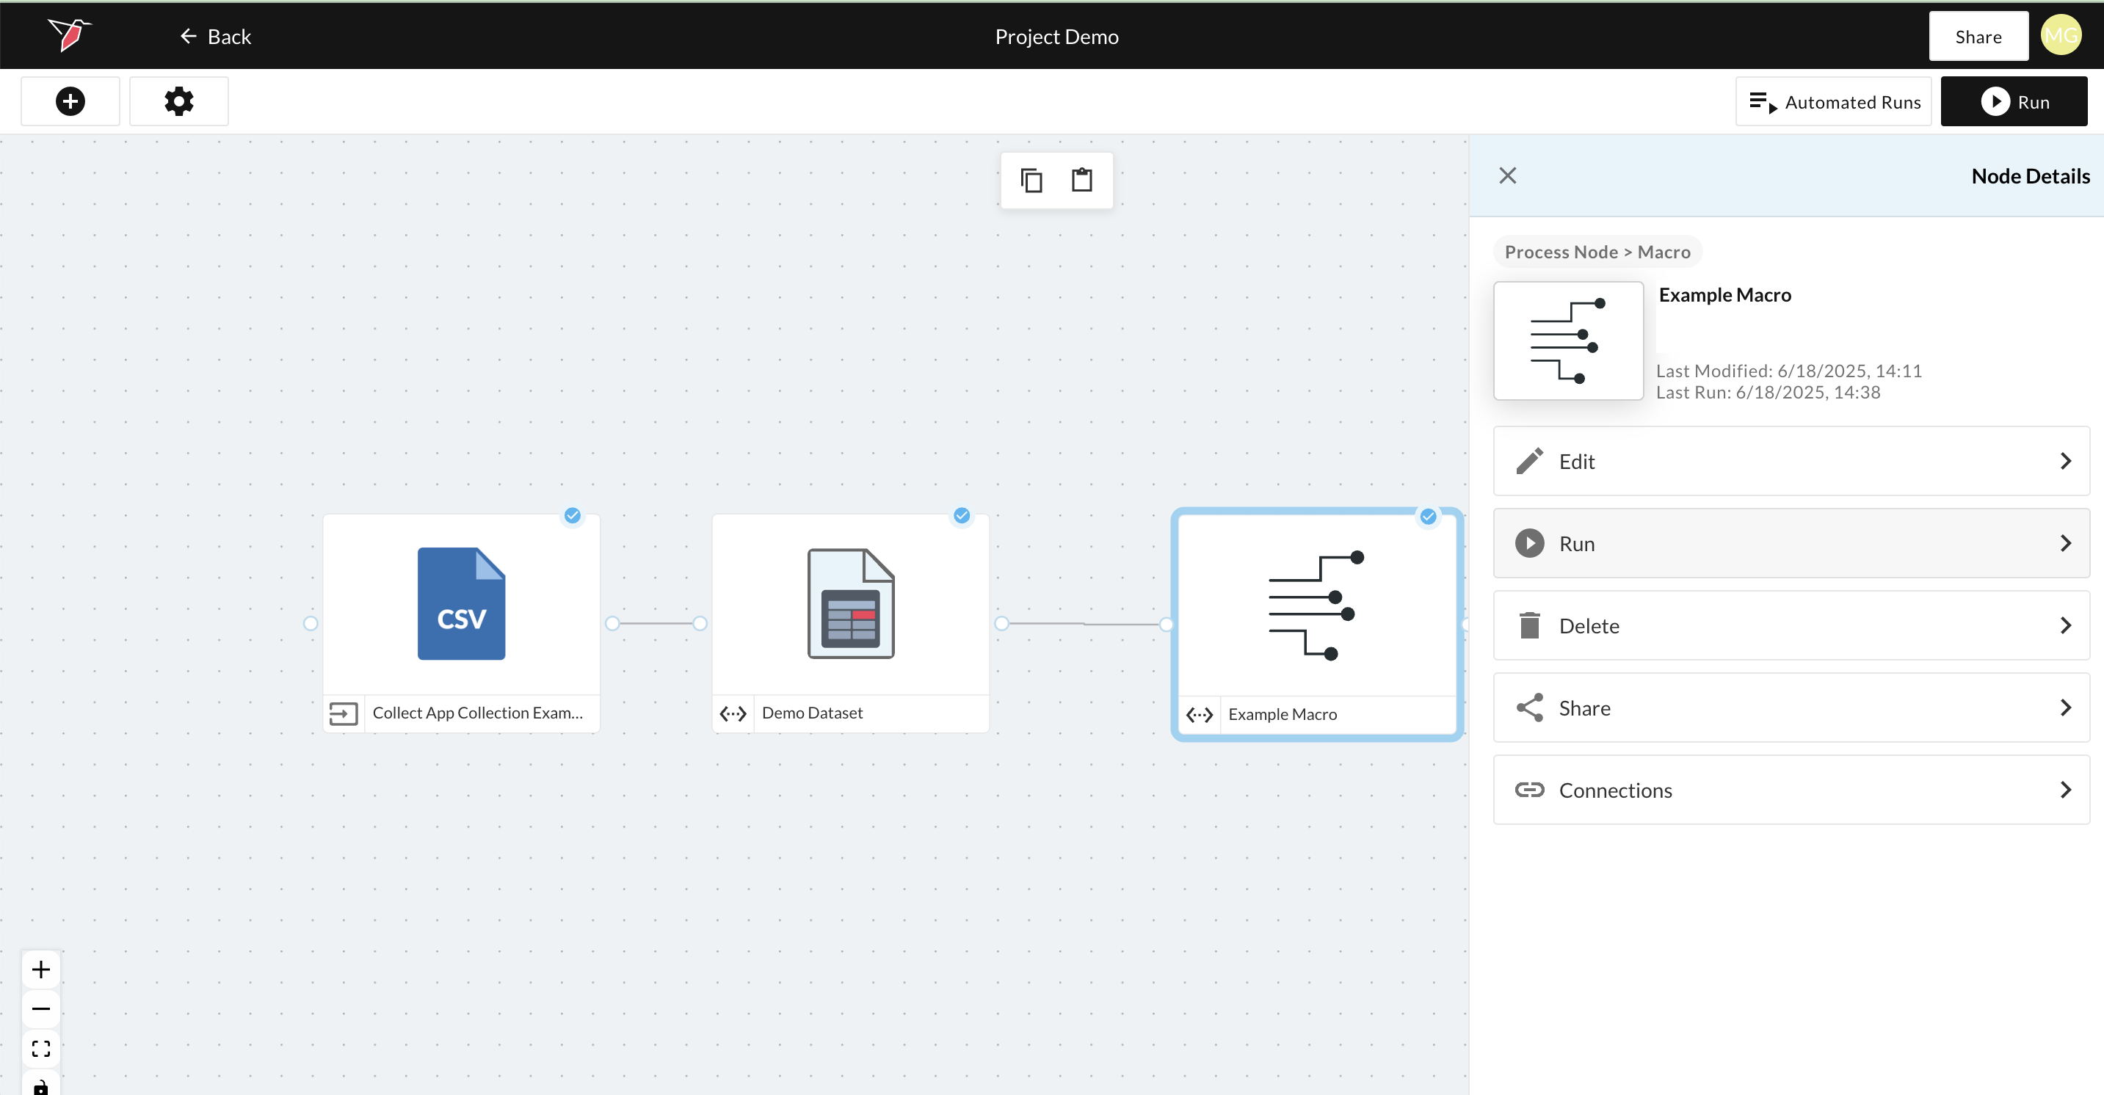
Task: Click checkmark badge on Demo Dataset node
Action: [962, 515]
